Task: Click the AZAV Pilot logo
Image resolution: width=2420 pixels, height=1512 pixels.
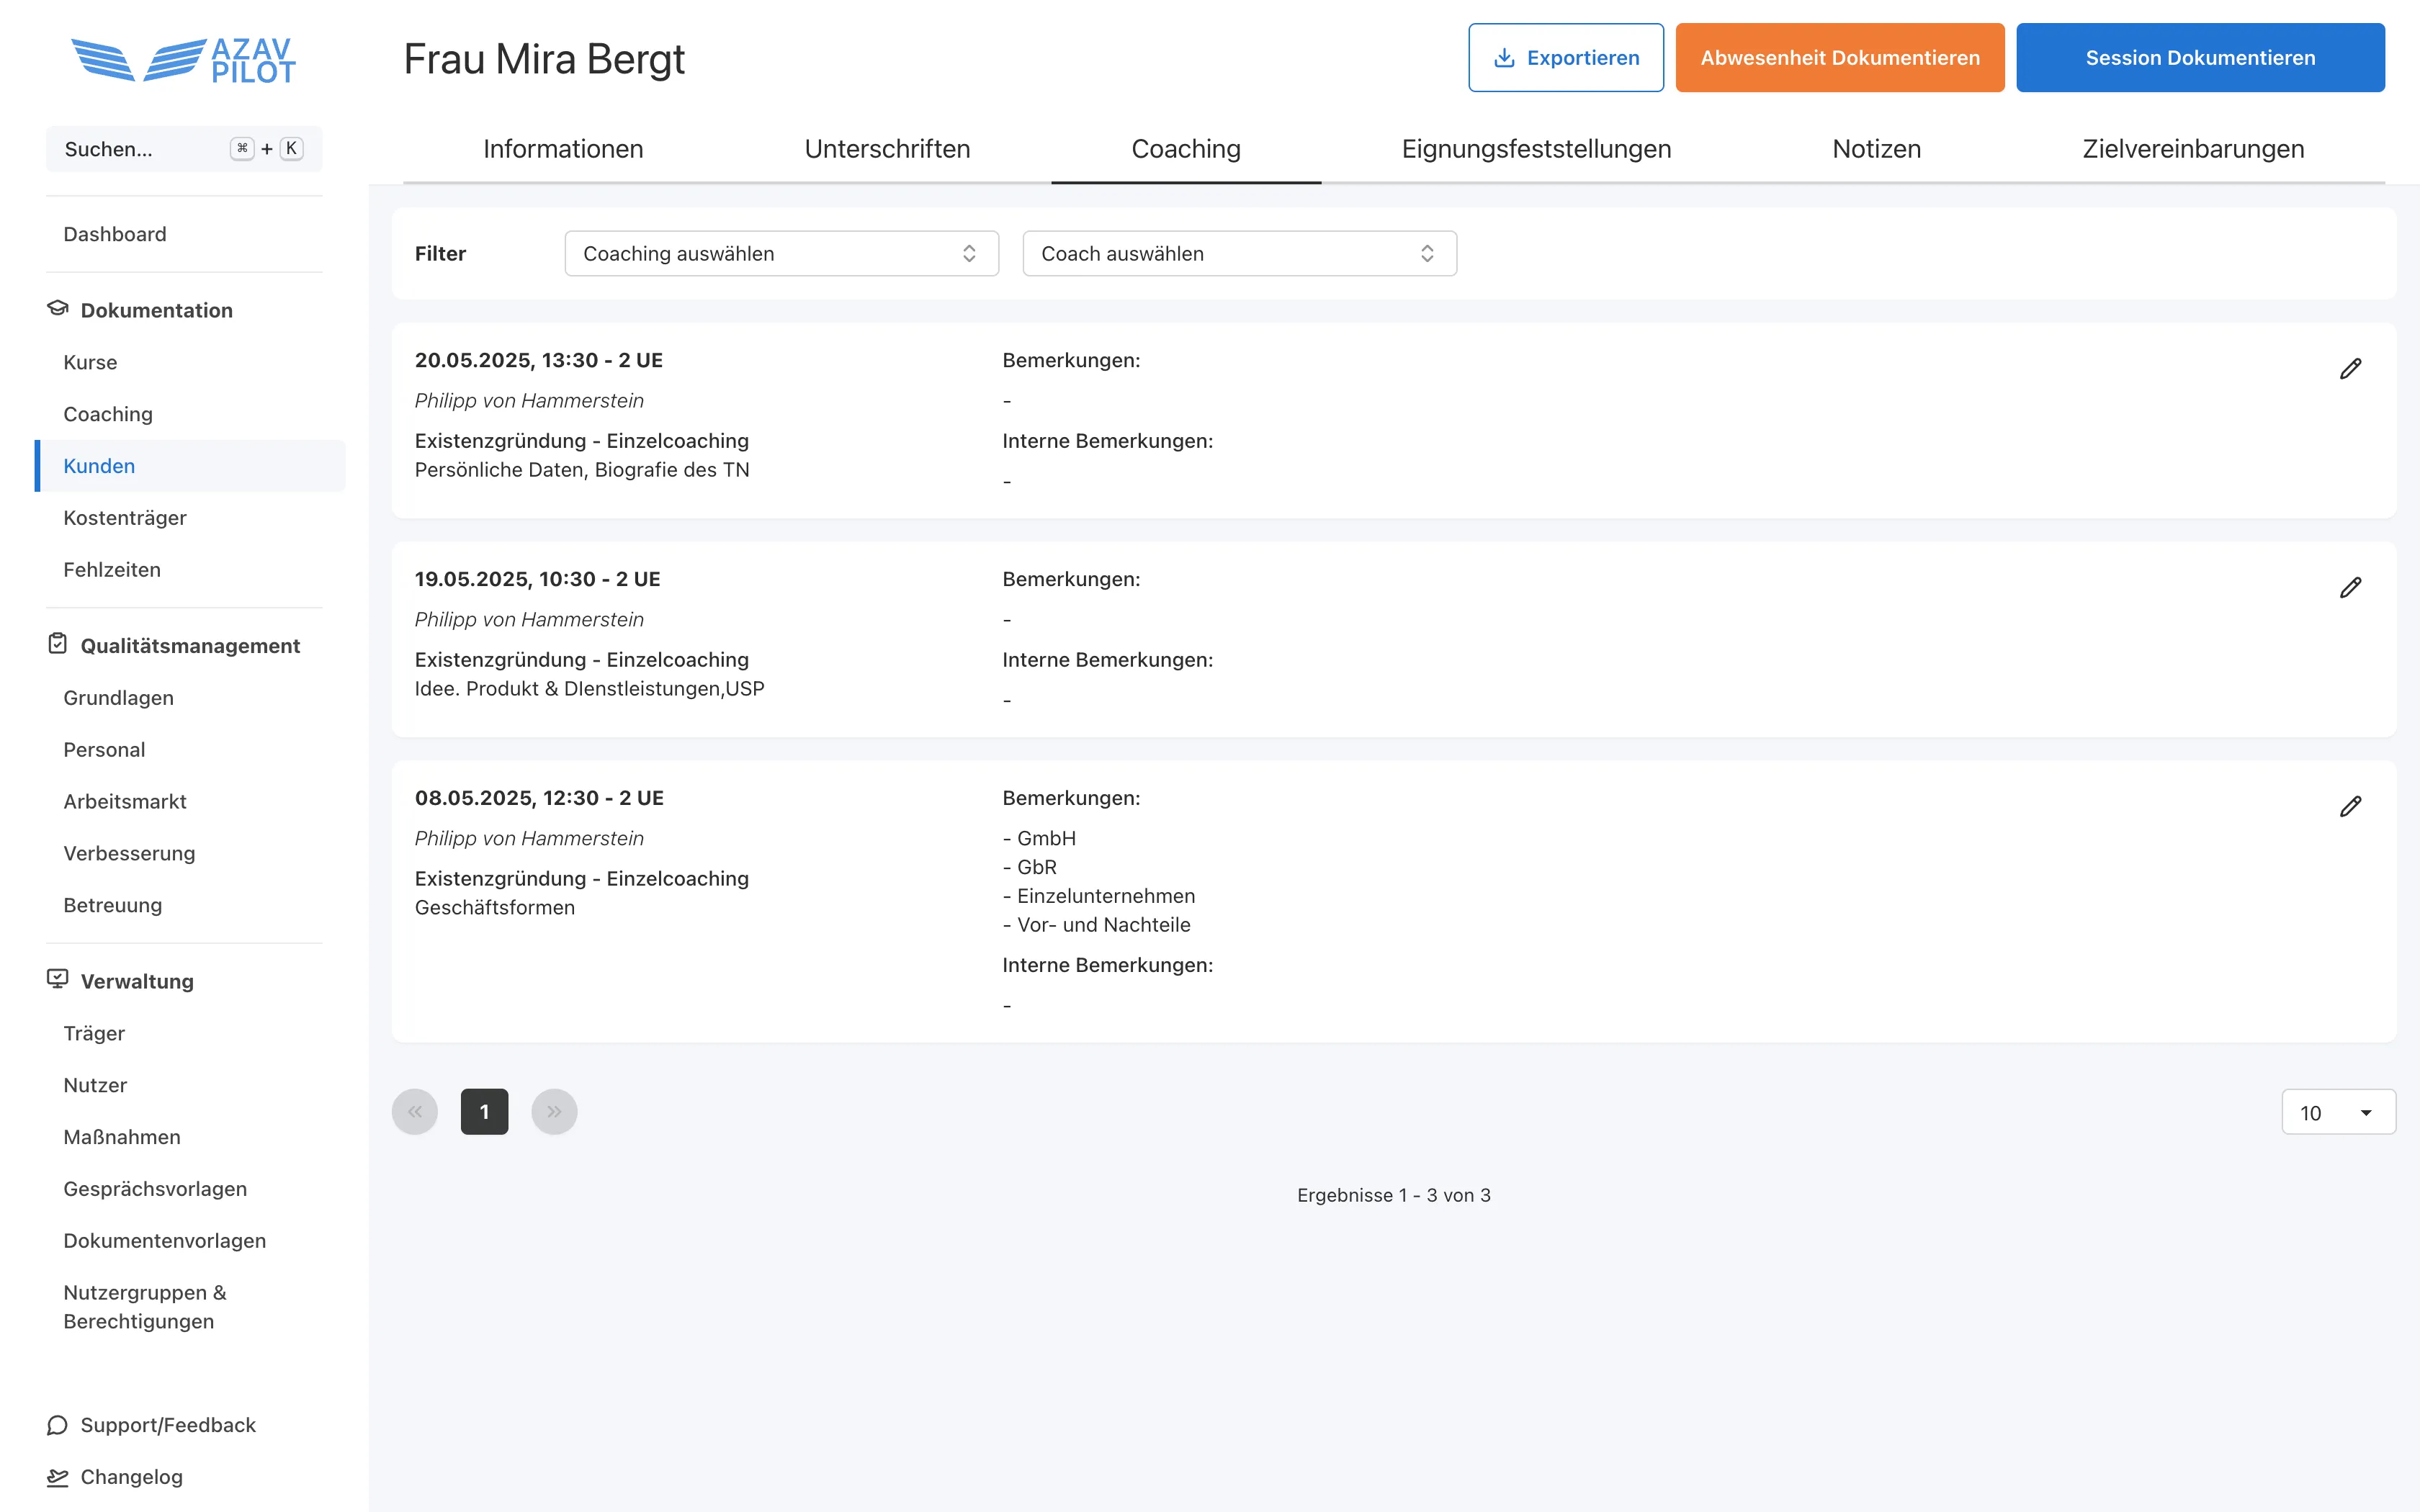Action: click(x=184, y=60)
